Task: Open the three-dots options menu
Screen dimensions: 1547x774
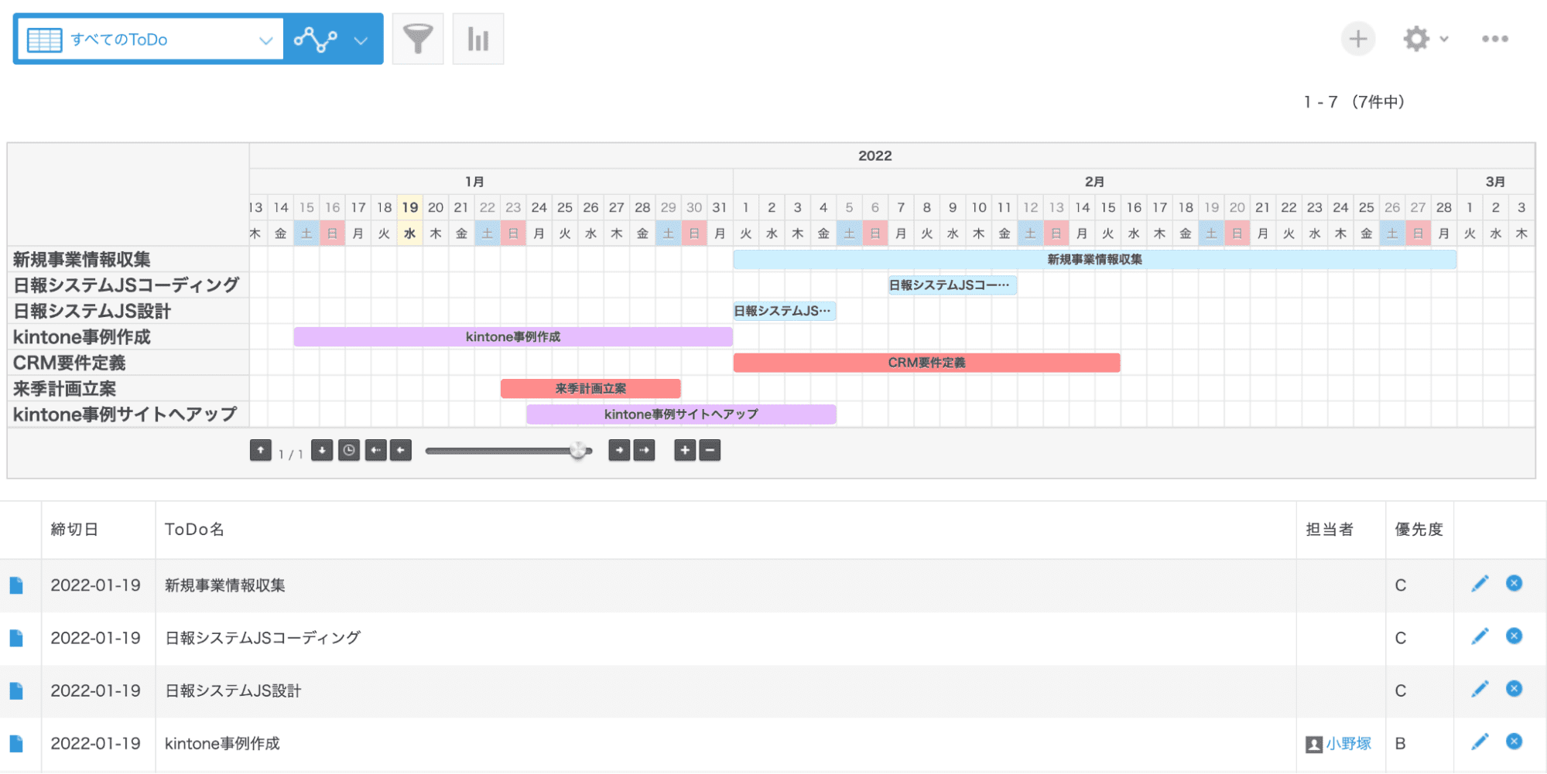Action: point(1495,39)
